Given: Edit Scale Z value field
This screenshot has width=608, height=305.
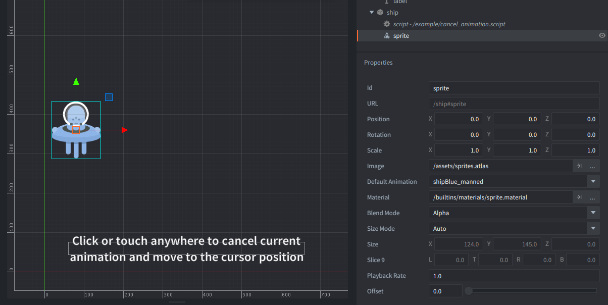Looking at the screenshot, I should 576,150.
